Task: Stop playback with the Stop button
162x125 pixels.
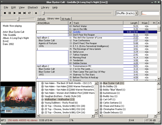Action: 5,13
